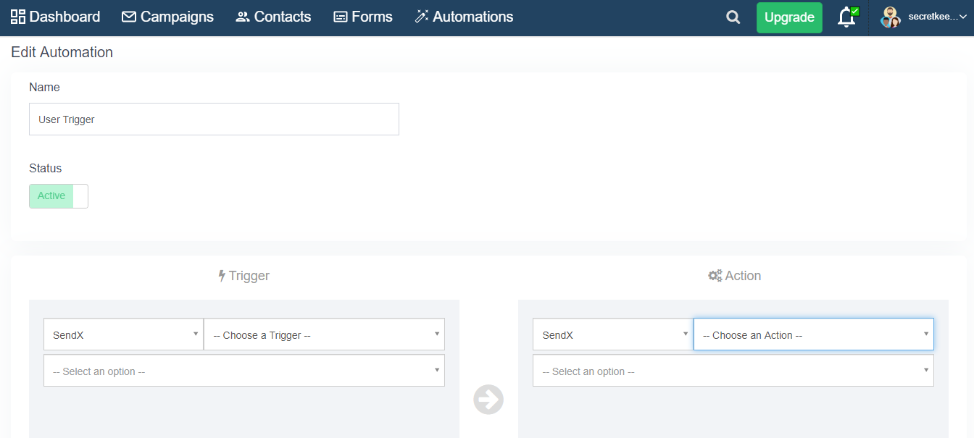Open trigger Select an option dropdown
The image size is (974, 438).
(244, 371)
